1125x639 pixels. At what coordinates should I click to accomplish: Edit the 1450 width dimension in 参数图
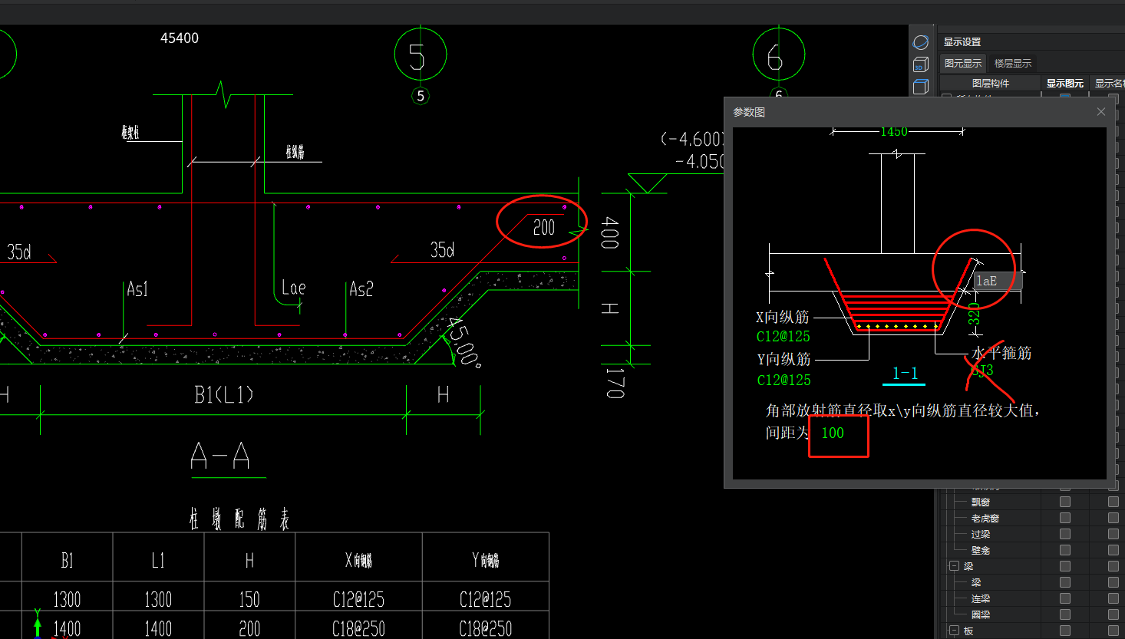coord(894,132)
